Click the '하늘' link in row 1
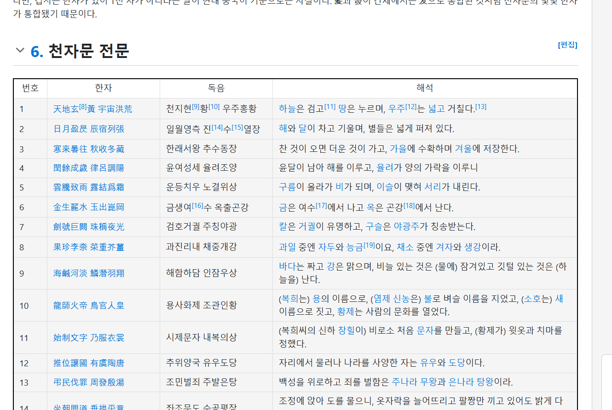The width and height of the screenshot is (612, 410). point(288,109)
